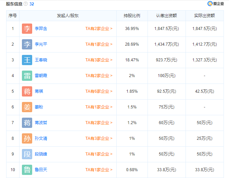Select the 100万(元) subscribed amount
The height and width of the screenshot is (178, 229).
click(167, 76)
